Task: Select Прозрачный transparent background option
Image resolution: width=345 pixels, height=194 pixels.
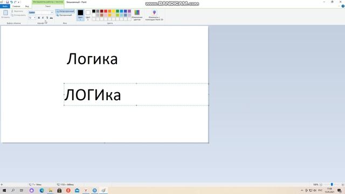Action: click(64, 15)
